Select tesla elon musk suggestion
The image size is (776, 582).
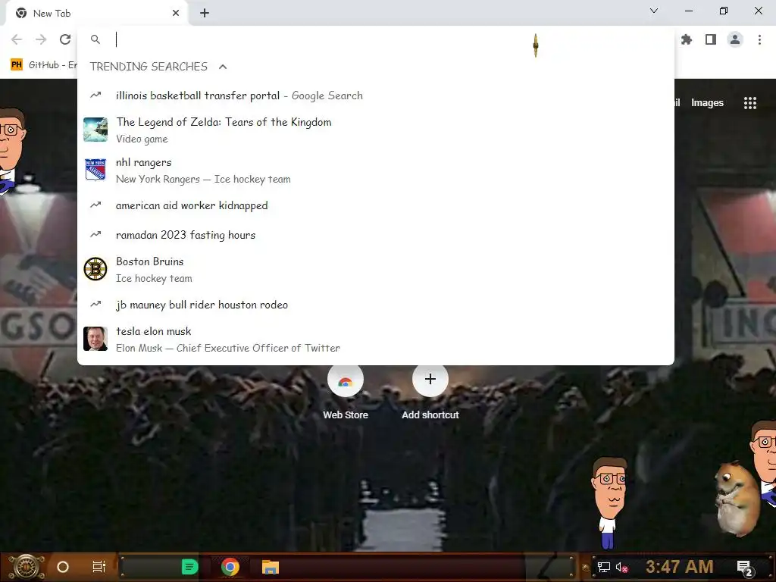376,339
